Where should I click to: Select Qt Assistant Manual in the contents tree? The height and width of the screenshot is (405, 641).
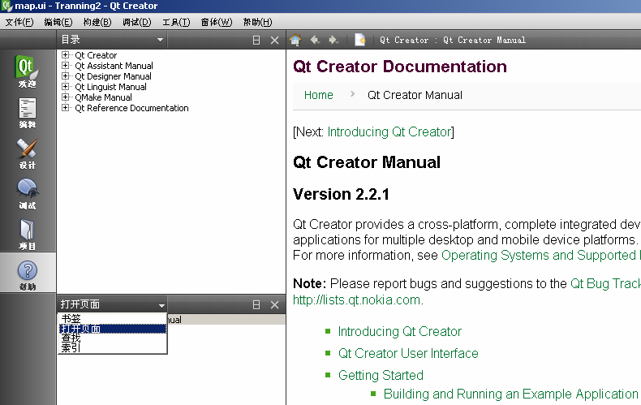[114, 66]
